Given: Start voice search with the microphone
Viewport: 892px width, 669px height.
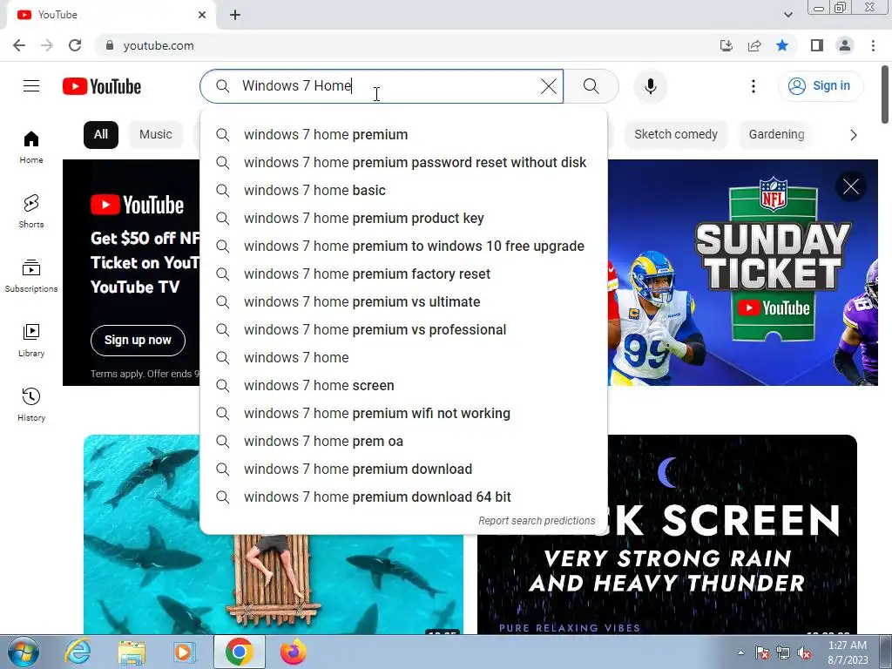Looking at the screenshot, I should pyautogui.click(x=650, y=86).
